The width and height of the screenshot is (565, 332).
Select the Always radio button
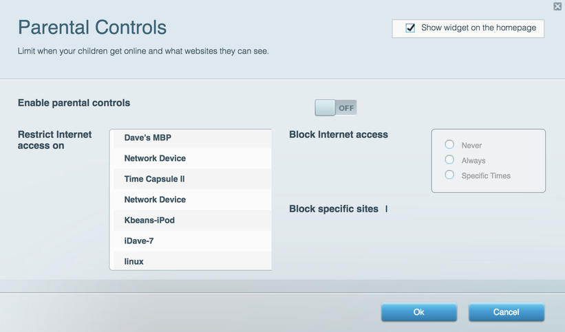click(449, 159)
